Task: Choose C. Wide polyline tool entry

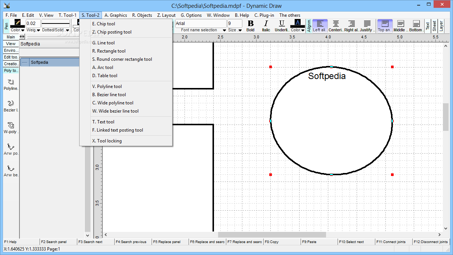Action: coord(126,103)
